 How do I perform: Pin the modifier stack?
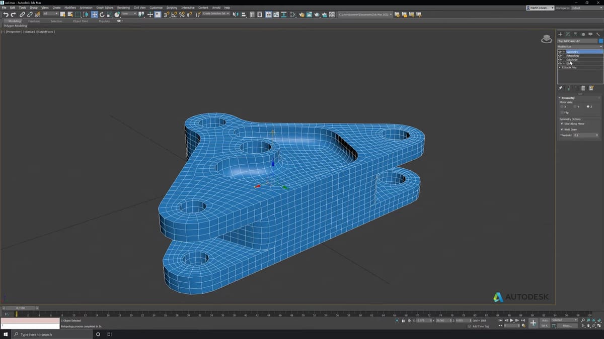[x=561, y=88]
